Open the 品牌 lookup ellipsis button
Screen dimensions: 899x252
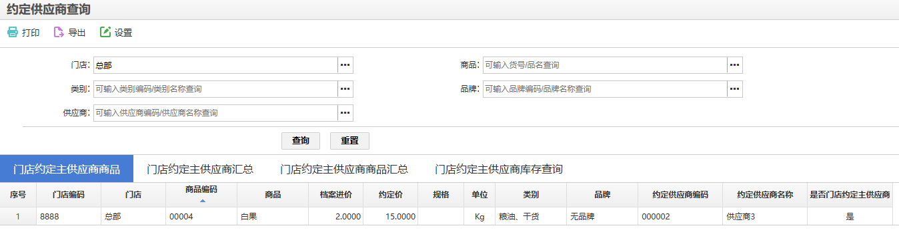[x=734, y=89]
